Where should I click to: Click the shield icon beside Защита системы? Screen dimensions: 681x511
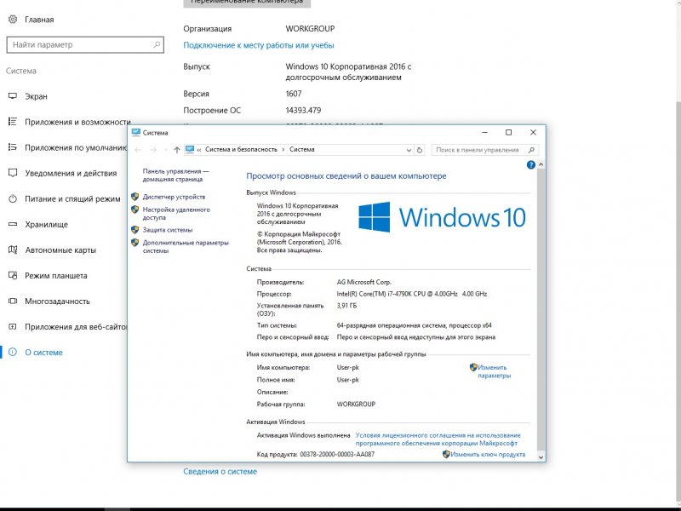click(x=135, y=230)
